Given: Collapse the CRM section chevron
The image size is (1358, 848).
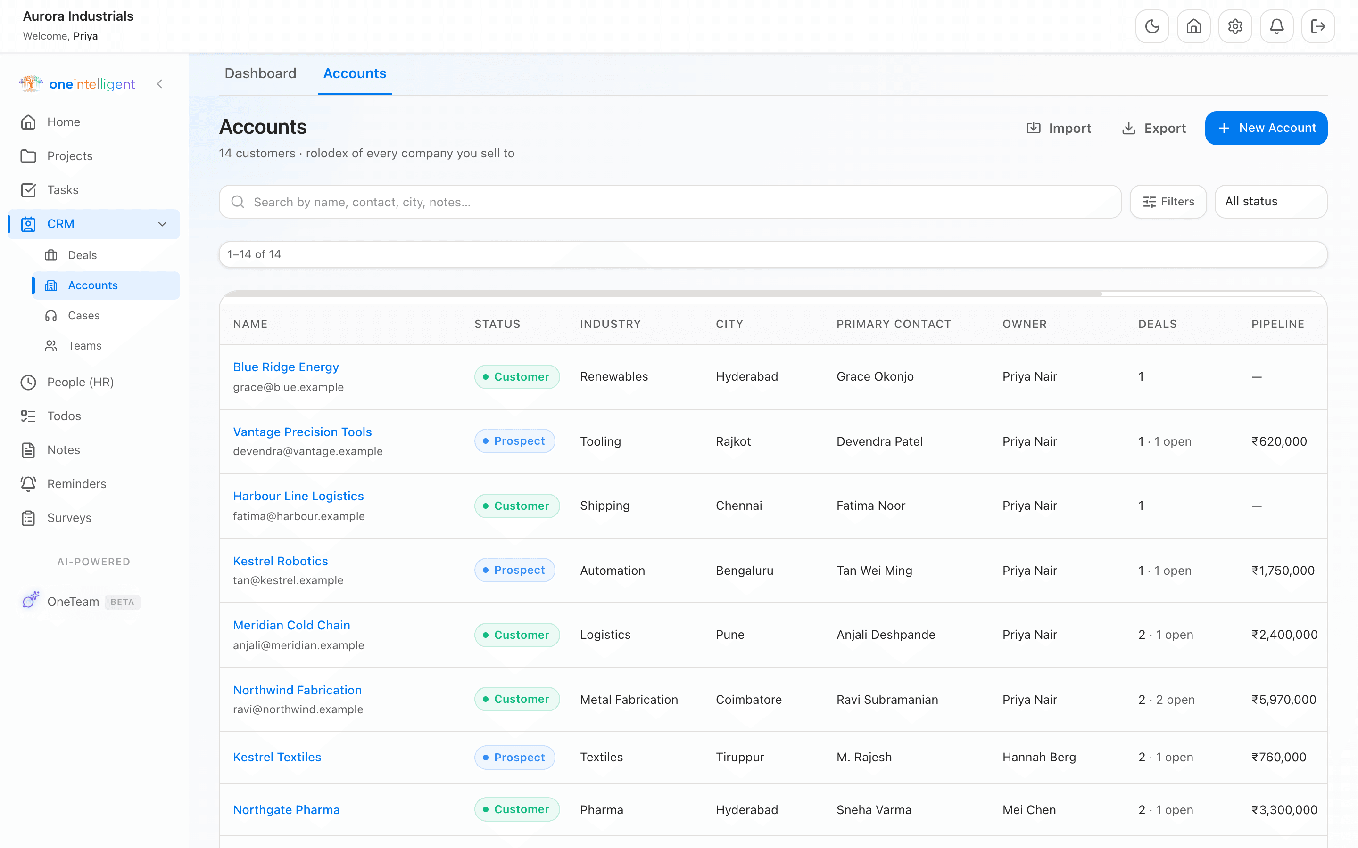Looking at the screenshot, I should (162, 224).
